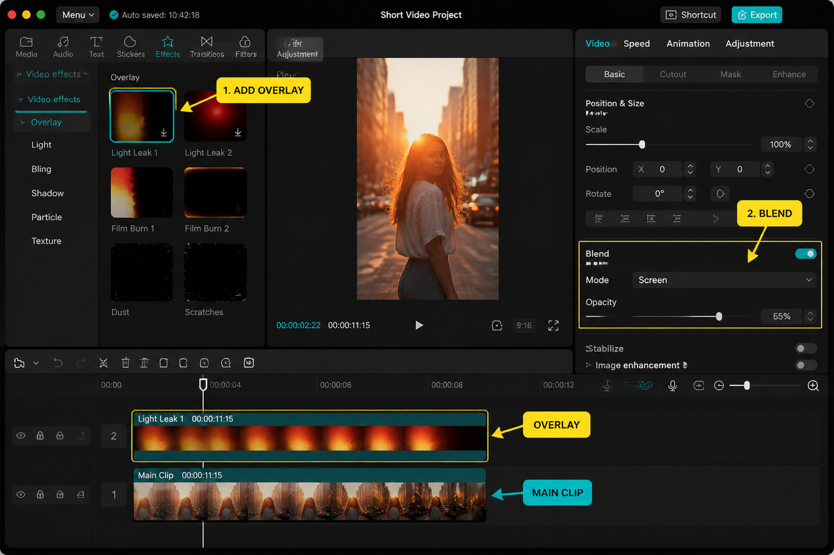
Task: Click the first lock icon on track 2
Action: (x=40, y=436)
